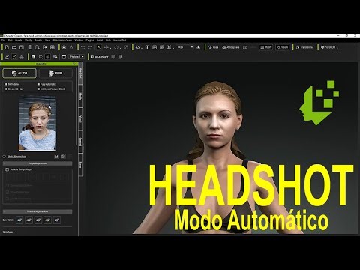Click the Home camera view icon
Viewport: 360px width, 270px height.
pyautogui.click(x=137, y=47)
